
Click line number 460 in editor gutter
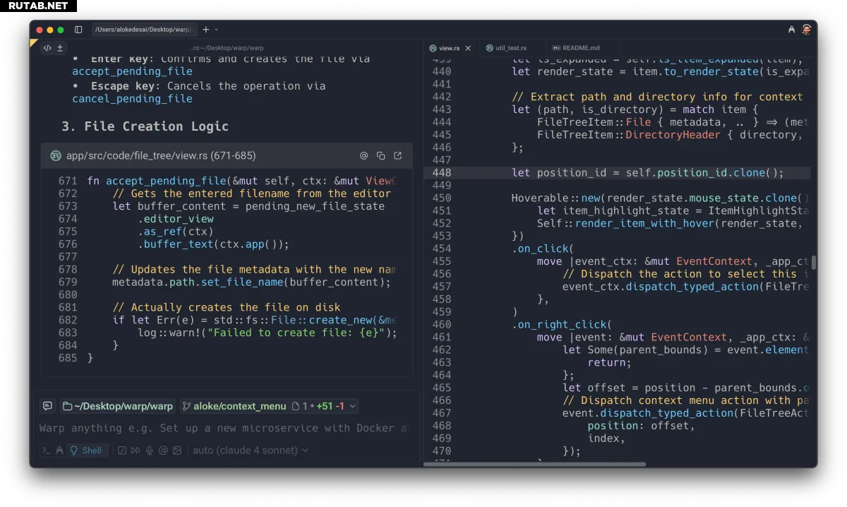(442, 325)
